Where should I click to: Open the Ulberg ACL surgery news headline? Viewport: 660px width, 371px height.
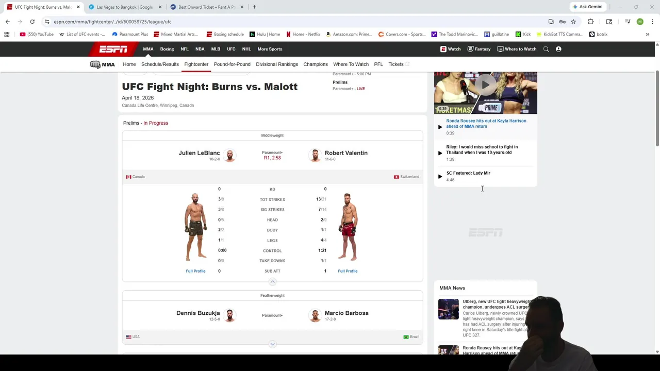pyautogui.click(x=498, y=304)
